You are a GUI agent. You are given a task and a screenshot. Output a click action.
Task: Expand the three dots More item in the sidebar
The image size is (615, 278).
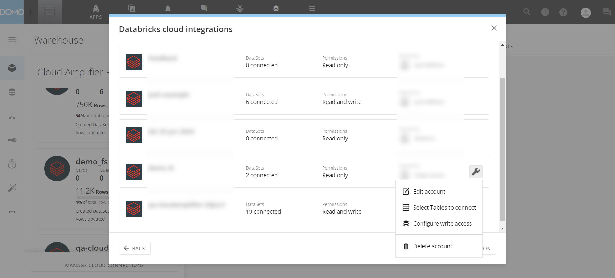point(12,212)
